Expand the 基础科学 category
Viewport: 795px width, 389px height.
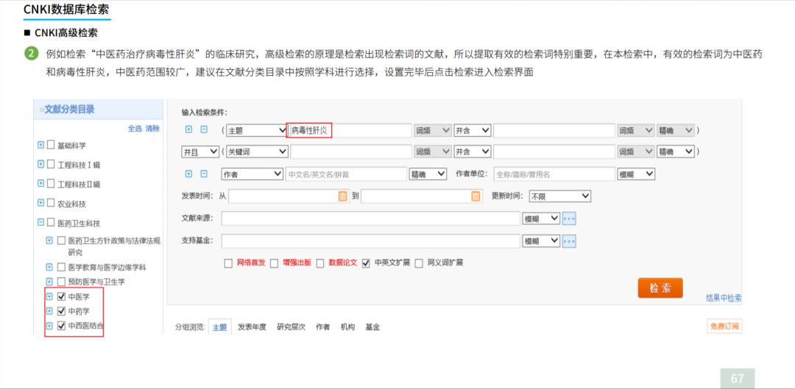pos(41,145)
